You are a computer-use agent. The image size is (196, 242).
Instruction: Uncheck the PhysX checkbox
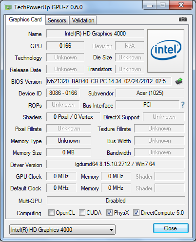pyautogui.click(x=109, y=212)
